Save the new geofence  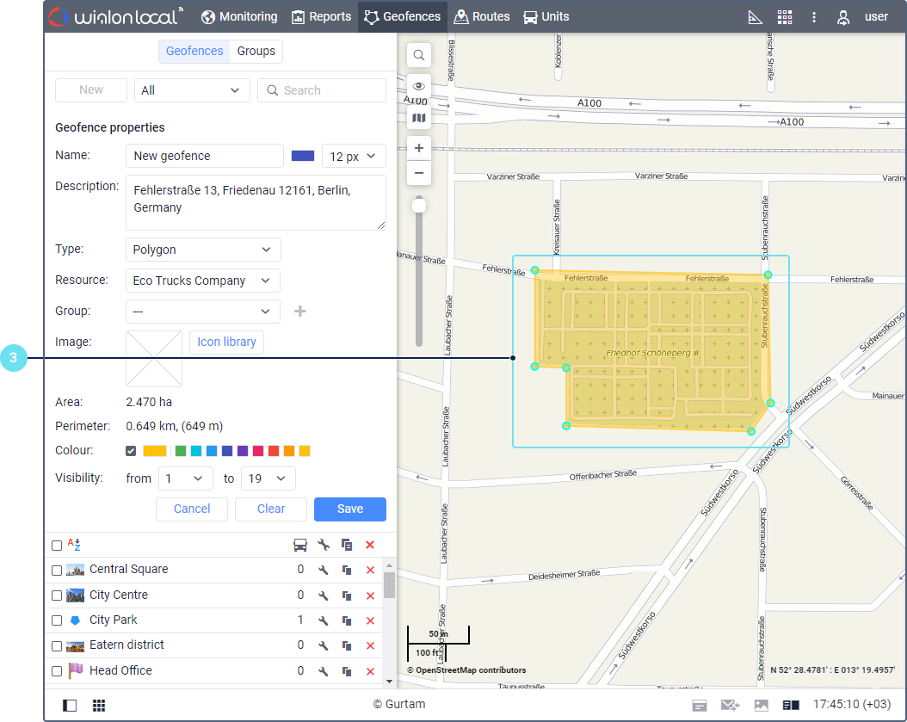tap(349, 509)
